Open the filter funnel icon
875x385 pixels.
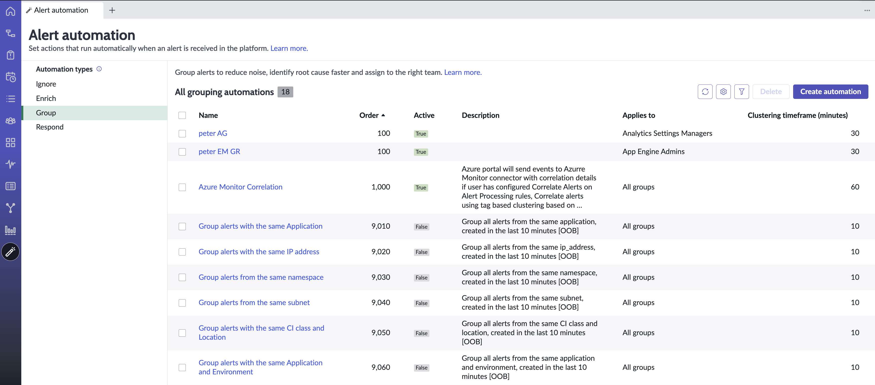741,92
